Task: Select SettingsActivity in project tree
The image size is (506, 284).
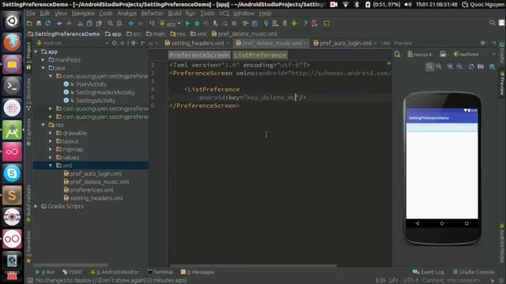Action: (x=96, y=100)
